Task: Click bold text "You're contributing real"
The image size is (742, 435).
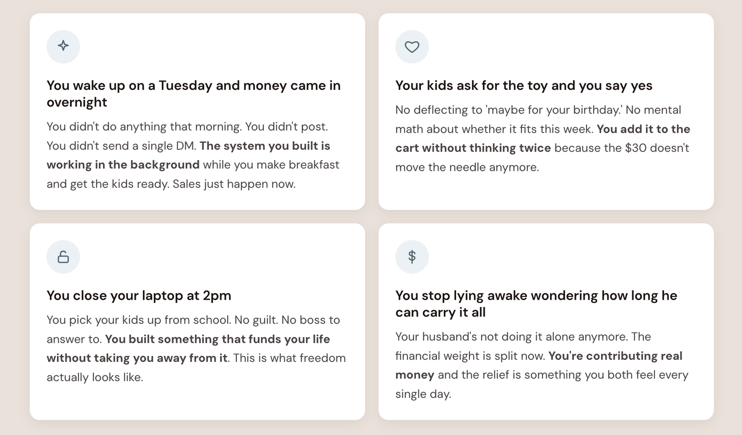Action: [615, 356]
